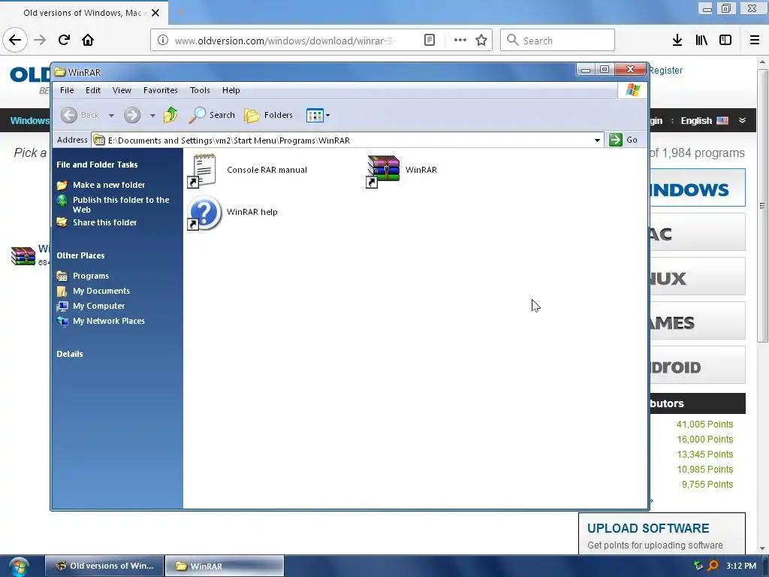Image resolution: width=769 pixels, height=577 pixels.
Task: Click the 41,005 Points contributor entry
Action: coord(704,424)
